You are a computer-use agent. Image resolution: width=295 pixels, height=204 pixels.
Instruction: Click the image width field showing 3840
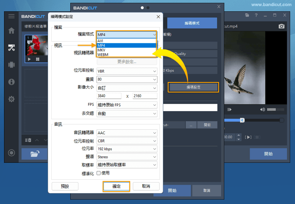(109, 96)
